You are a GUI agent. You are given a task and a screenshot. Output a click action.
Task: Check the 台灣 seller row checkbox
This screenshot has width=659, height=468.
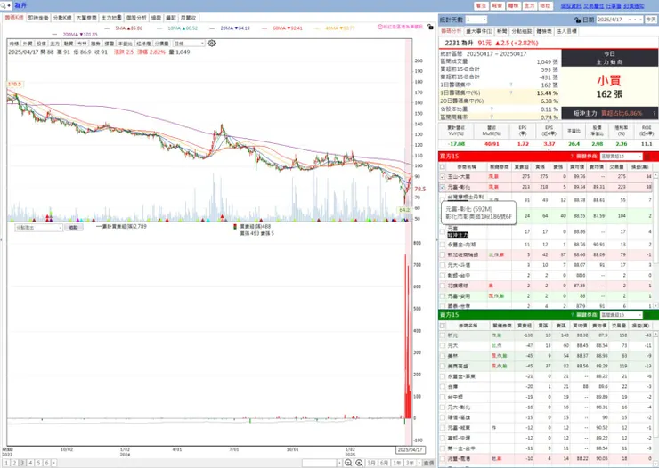tap(443, 386)
